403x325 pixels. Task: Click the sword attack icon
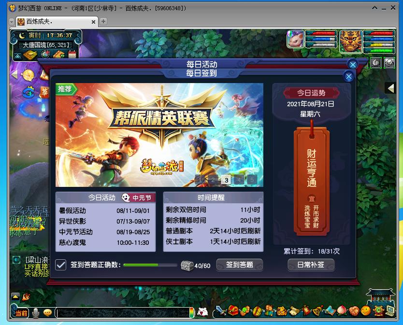tap(220, 311)
